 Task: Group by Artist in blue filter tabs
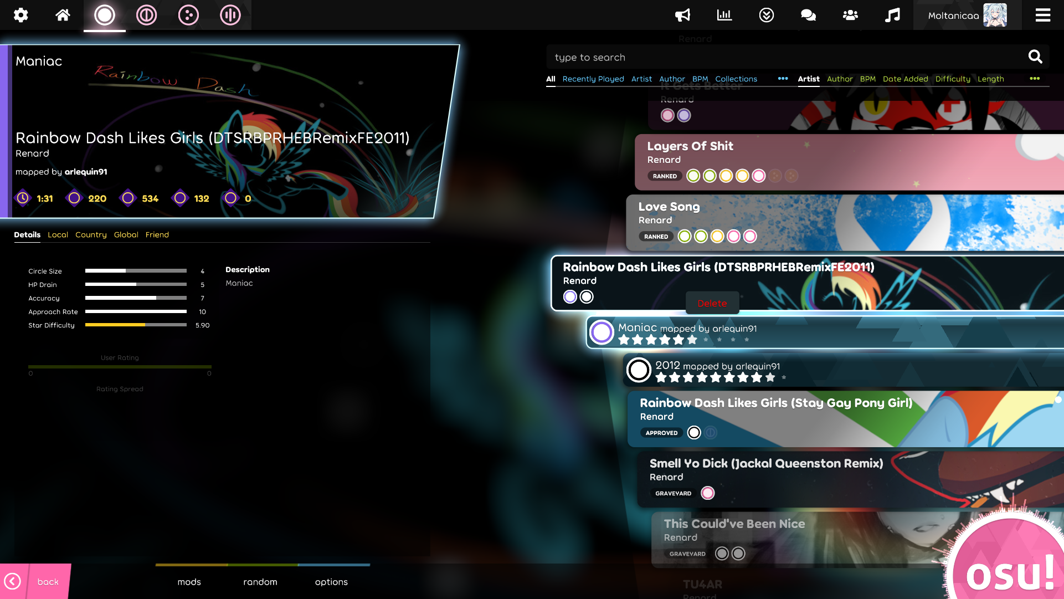(x=641, y=79)
